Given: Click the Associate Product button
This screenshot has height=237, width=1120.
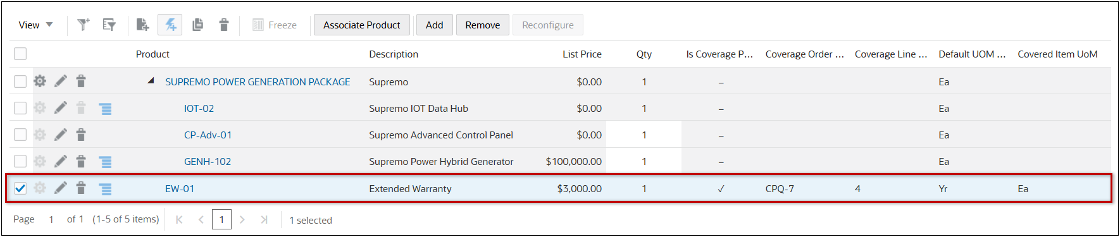Looking at the screenshot, I should click(362, 25).
